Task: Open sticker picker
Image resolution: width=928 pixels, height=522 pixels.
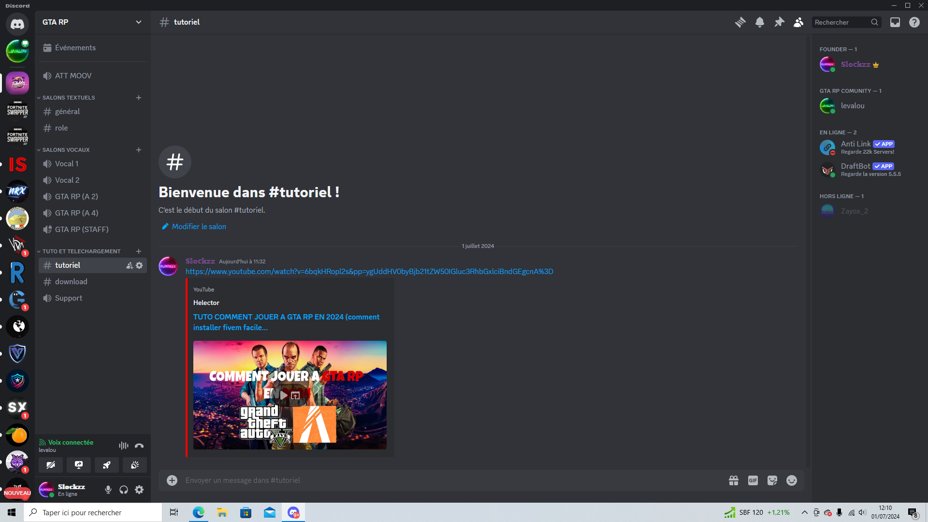Action: pyautogui.click(x=772, y=480)
